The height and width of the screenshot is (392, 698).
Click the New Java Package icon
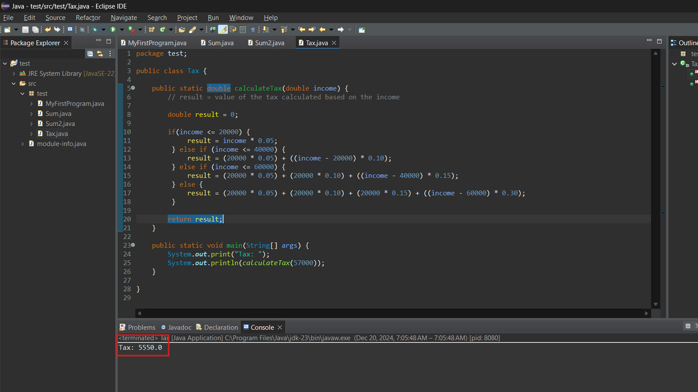coord(151,29)
